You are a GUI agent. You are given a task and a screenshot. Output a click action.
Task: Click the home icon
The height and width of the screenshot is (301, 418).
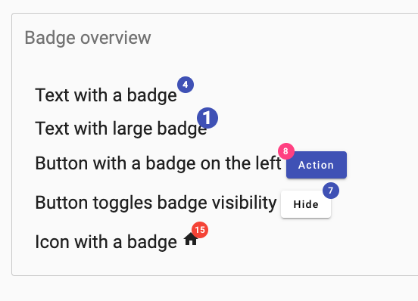click(191, 239)
